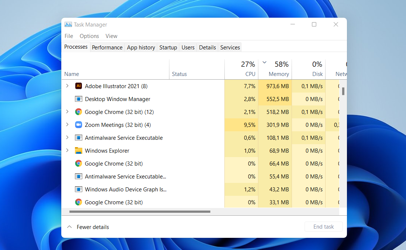Click the Windows Explorer folder icon

[79, 150]
